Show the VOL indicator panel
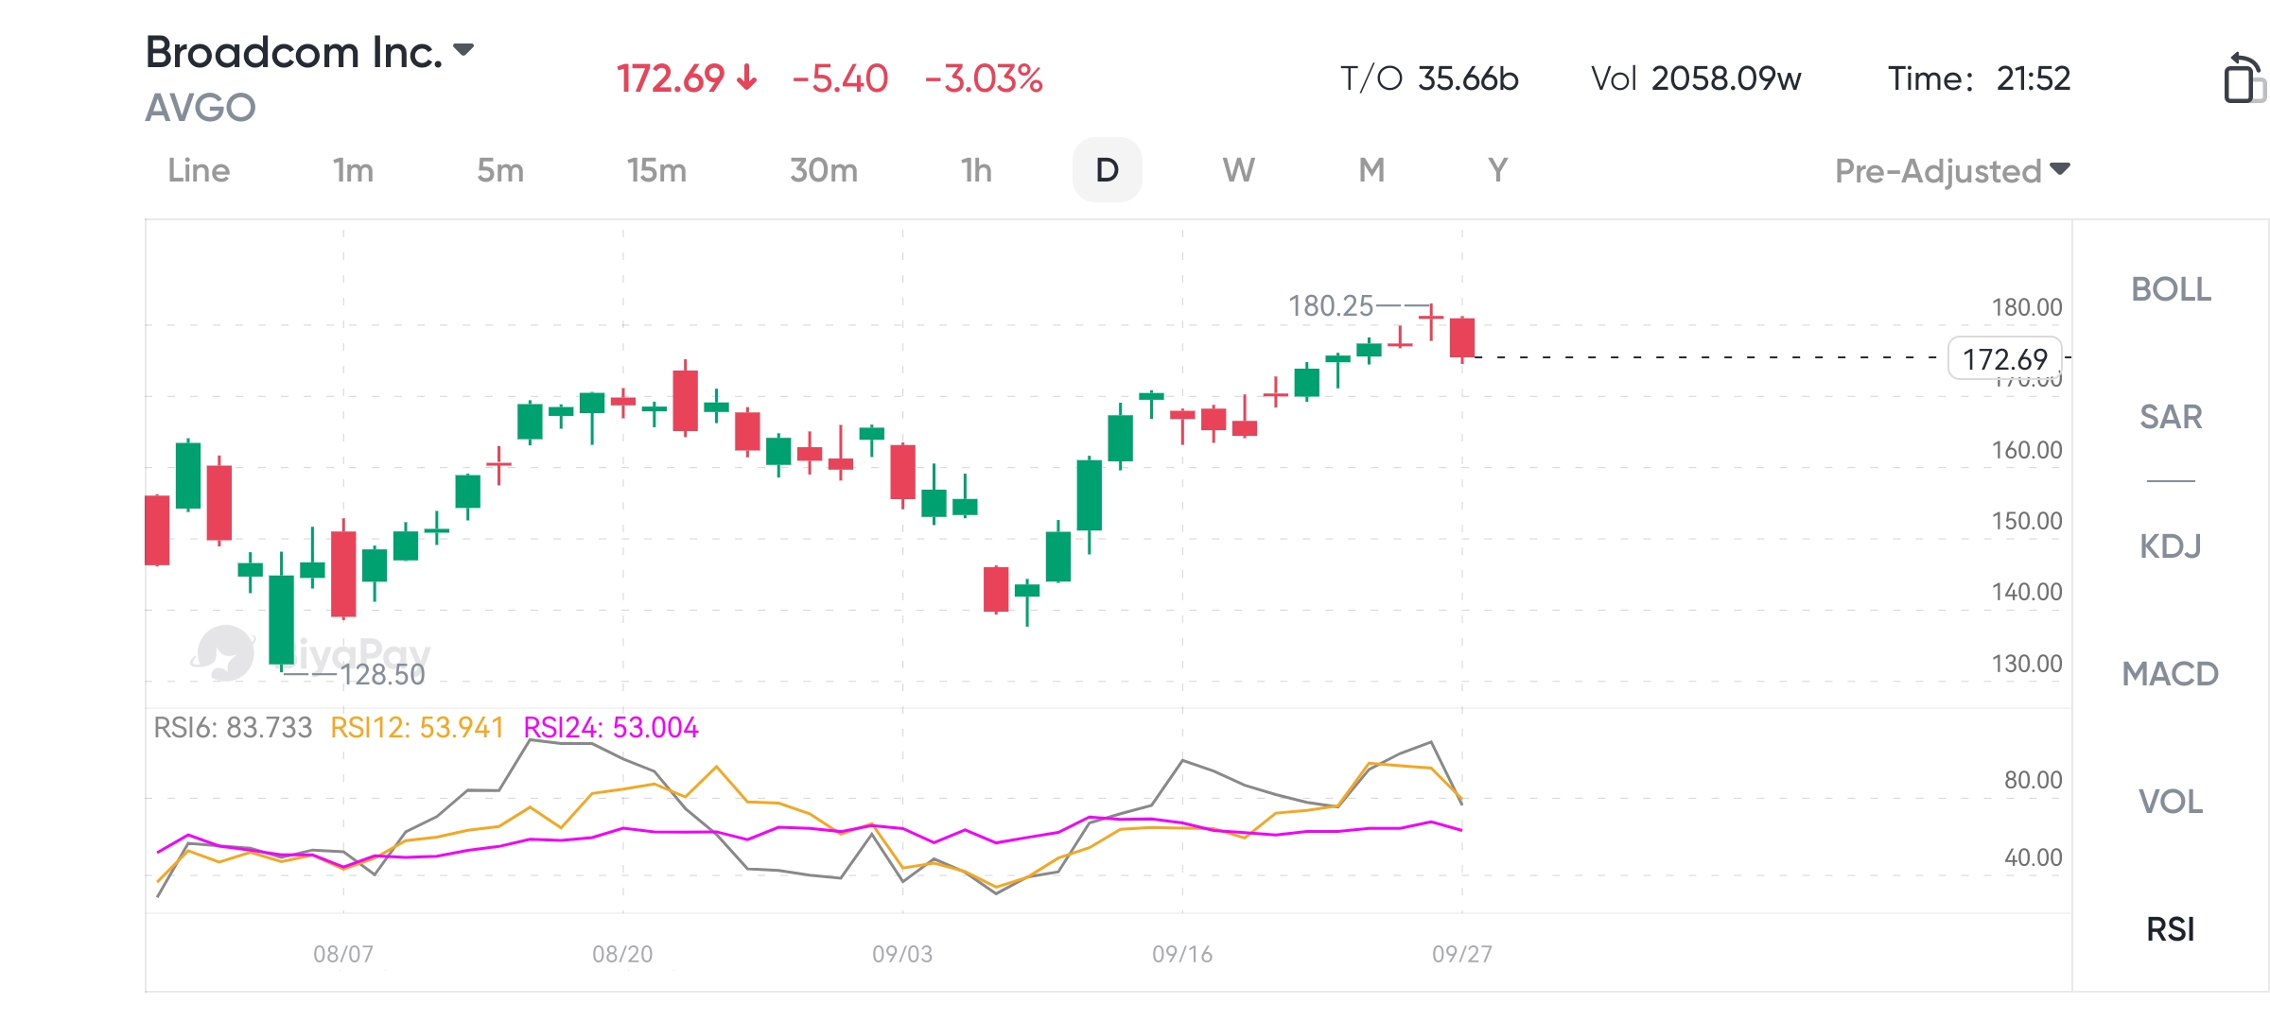The height and width of the screenshot is (1021, 2270). click(x=2171, y=802)
